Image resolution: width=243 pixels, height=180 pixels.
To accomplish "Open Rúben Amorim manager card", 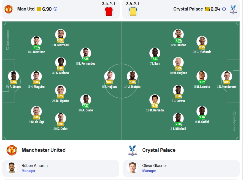I will (x=61, y=168).
